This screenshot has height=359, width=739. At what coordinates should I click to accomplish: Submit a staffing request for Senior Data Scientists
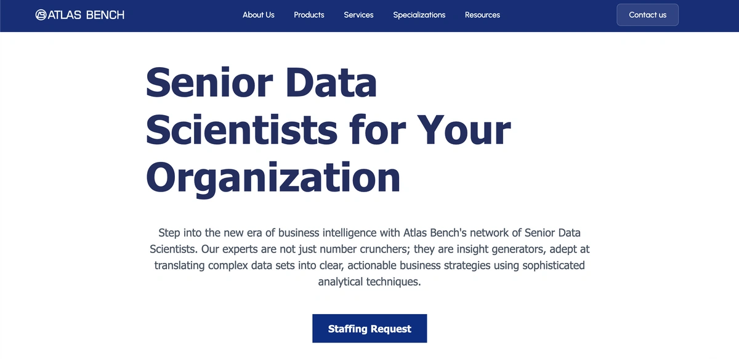tap(369, 328)
